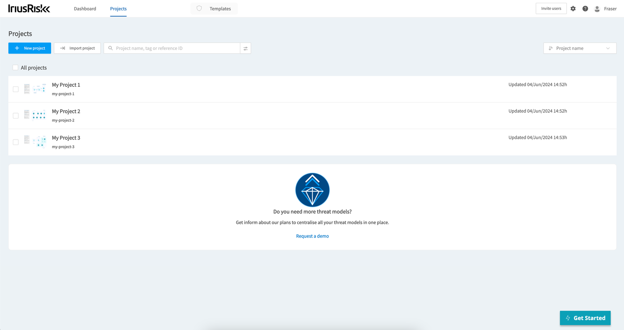Image resolution: width=624 pixels, height=330 pixels.
Task: Click the diamond upgrade icon
Action: tap(313, 190)
